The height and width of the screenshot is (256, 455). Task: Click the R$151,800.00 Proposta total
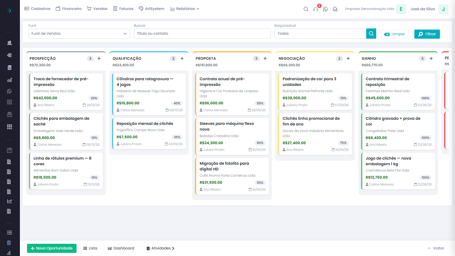(206, 65)
